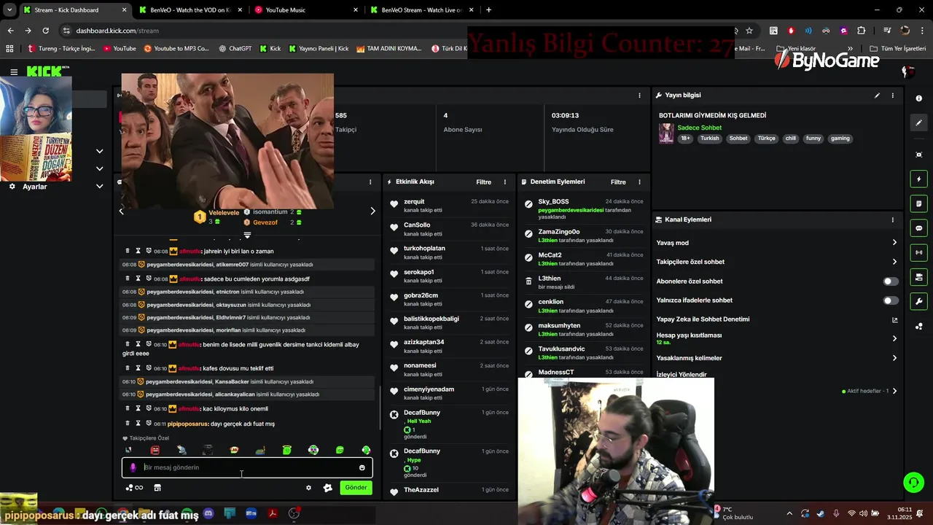
Task: Edit stream info with pencil icon
Action: pos(877,96)
